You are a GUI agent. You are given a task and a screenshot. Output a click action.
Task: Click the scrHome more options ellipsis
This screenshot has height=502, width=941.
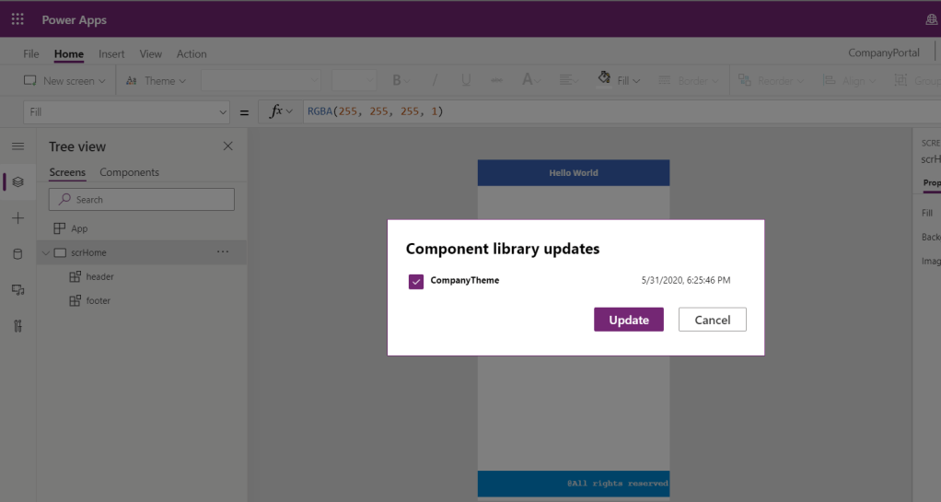[x=223, y=252]
